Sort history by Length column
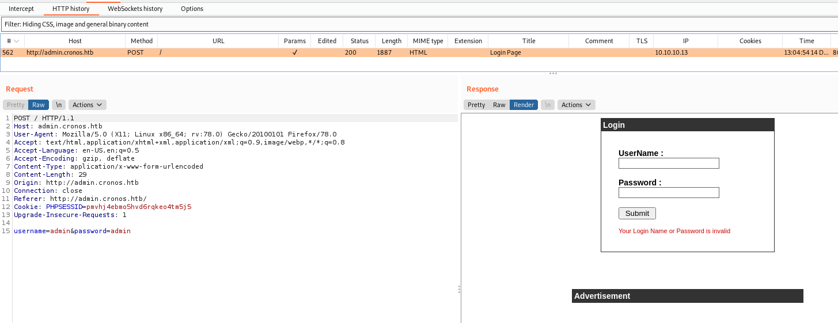This screenshot has width=838, height=323. [x=392, y=41]
